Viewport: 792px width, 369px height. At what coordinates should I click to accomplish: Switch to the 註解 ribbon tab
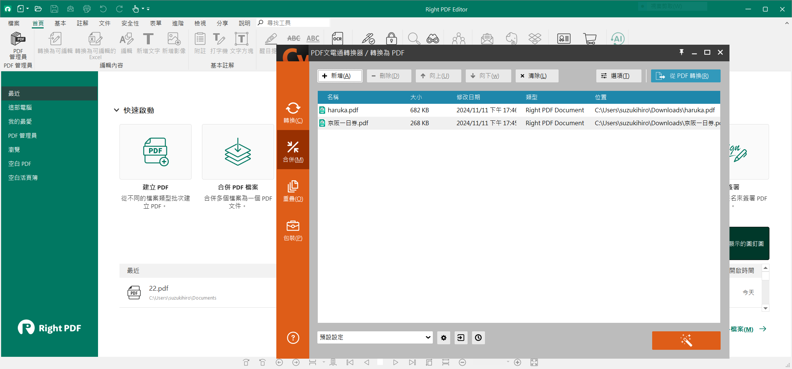[82, 23]
